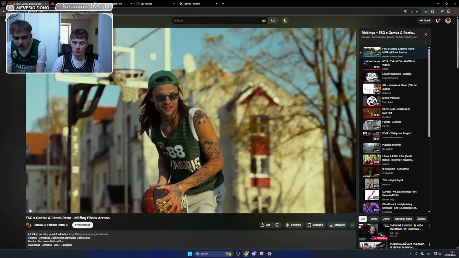Click the Bendrinti share button
The height and width of the screenshot is (258, 459).
[x=293, y=225]
